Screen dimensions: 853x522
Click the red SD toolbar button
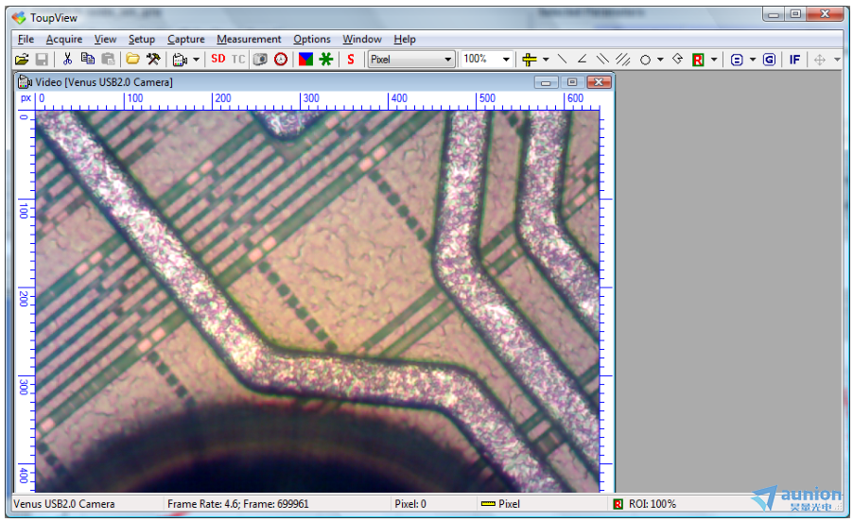[x=218, y=59]
